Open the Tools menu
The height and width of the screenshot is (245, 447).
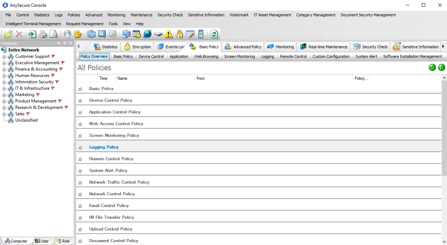coord(113,24)
